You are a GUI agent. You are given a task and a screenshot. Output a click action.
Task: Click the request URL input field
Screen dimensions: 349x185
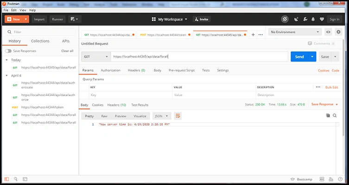coord(199,56)
